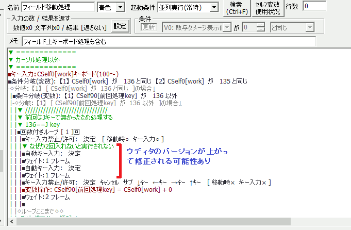Click the 名前 field with フィールド移動処理

coord(58,7)
